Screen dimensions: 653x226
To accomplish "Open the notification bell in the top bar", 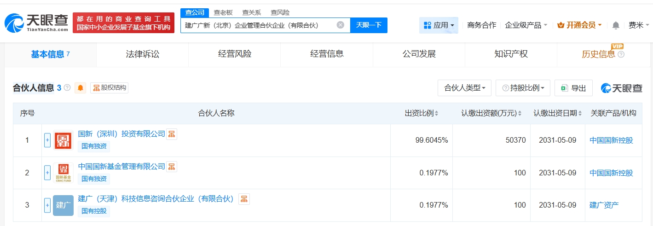I will 616,25.
